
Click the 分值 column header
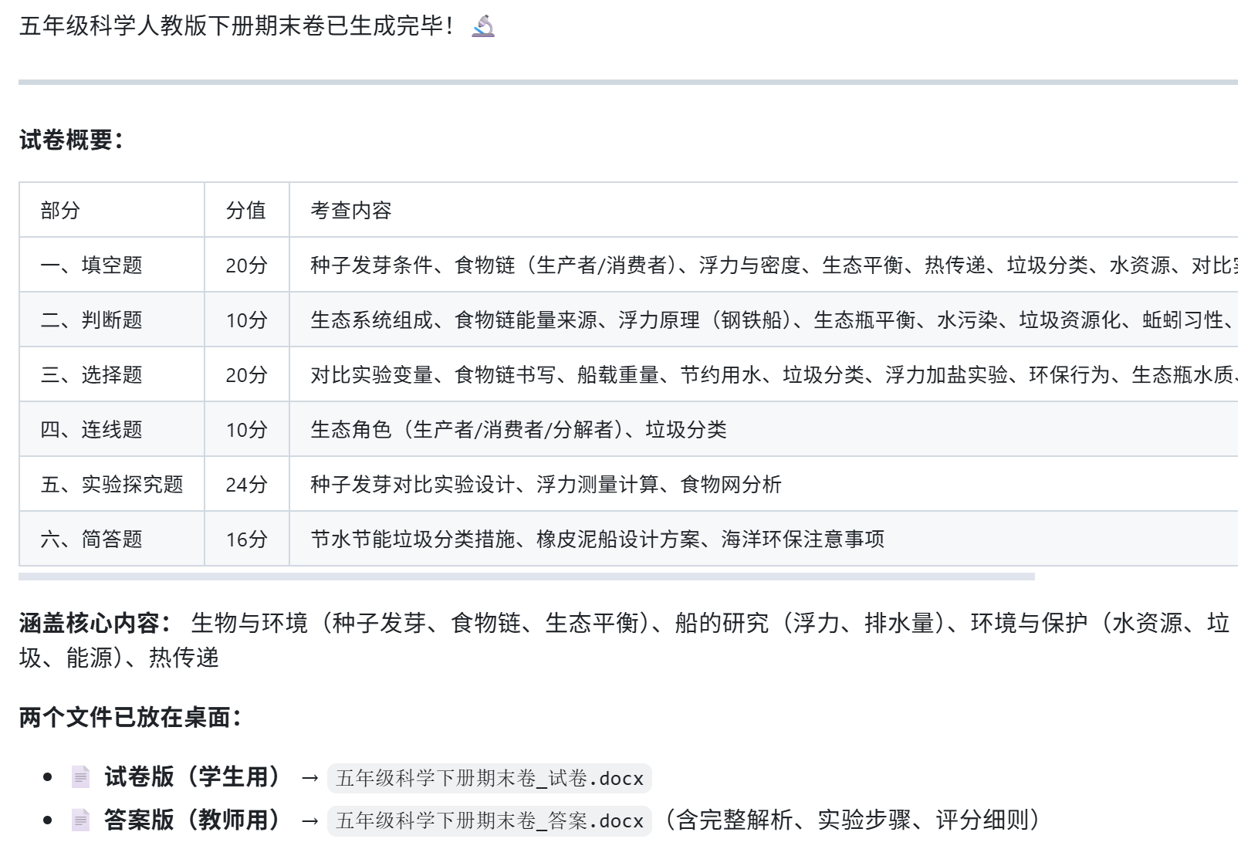247,210
